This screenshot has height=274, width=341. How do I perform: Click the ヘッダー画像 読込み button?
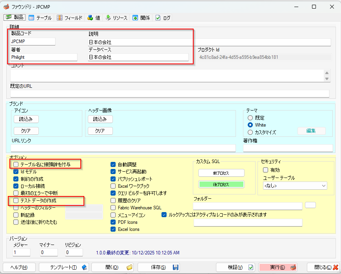[100, 119]
